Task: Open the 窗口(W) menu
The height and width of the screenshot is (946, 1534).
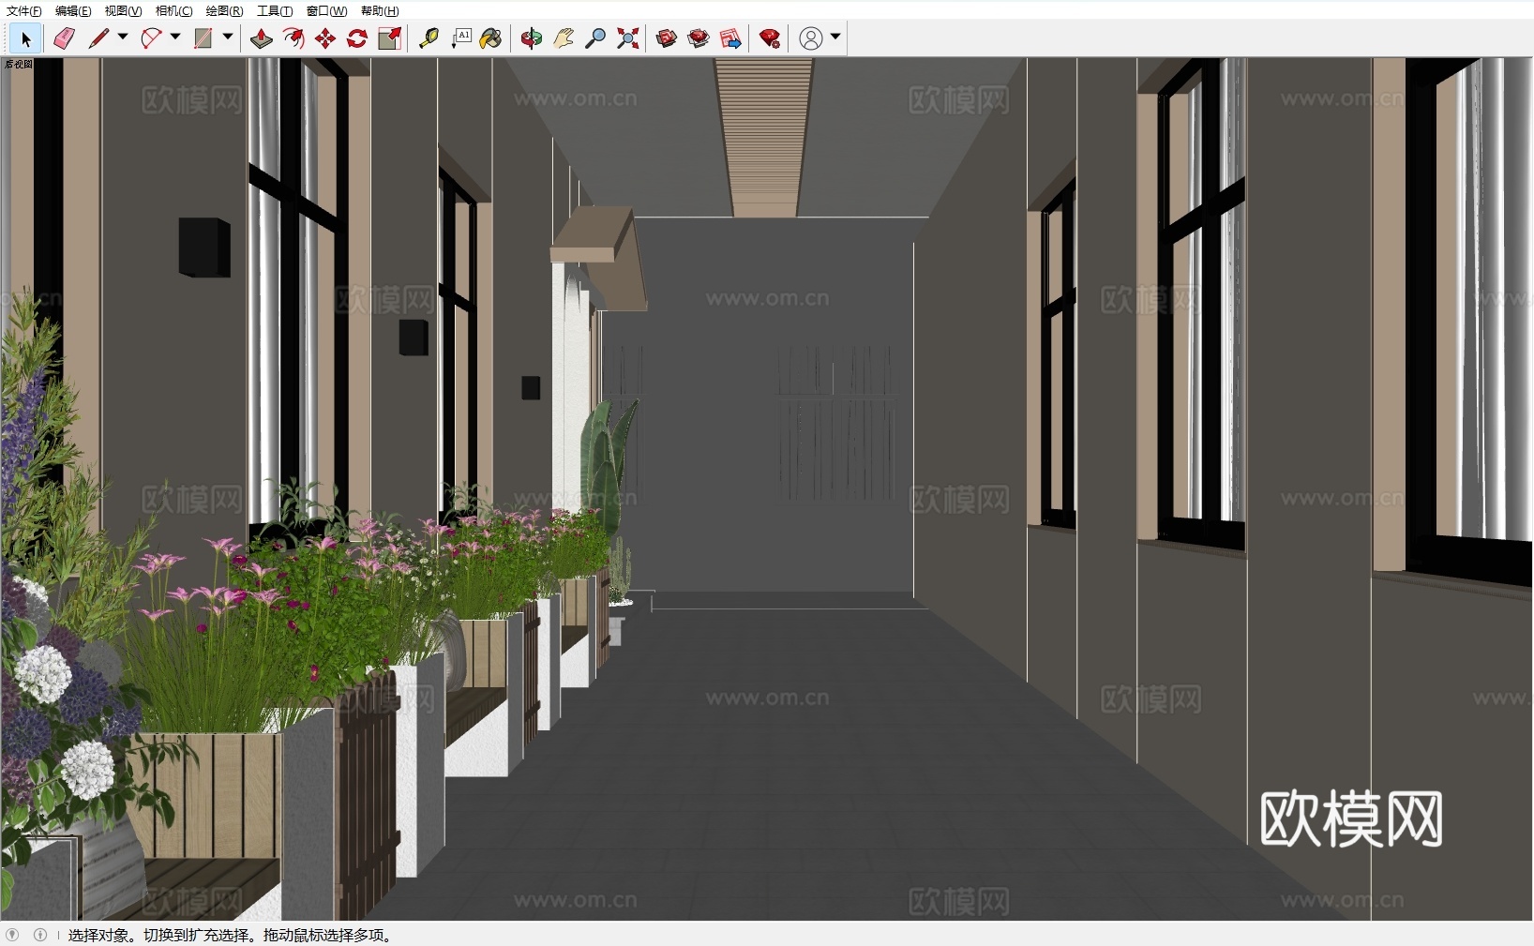Action: [x=326, y=11]
